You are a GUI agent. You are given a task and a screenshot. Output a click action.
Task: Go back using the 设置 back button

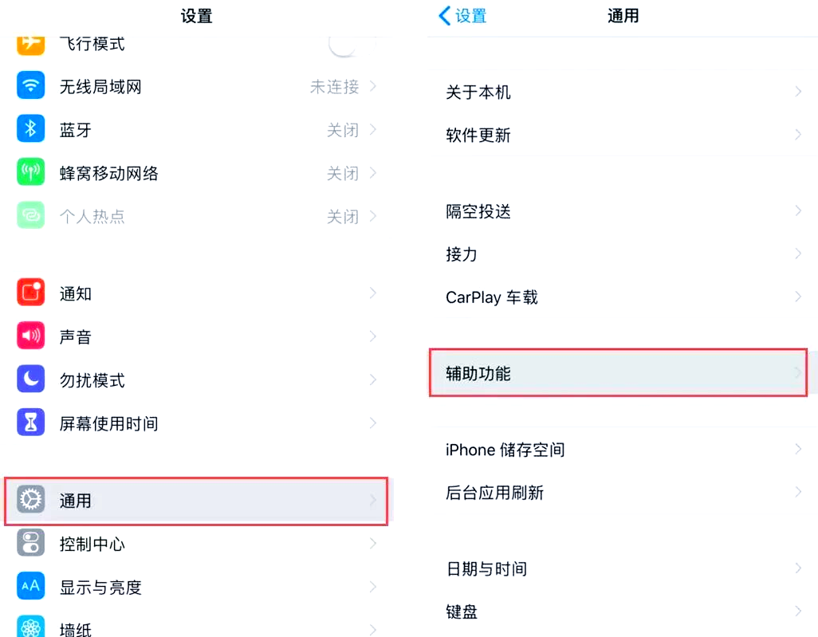pos(462,16)
